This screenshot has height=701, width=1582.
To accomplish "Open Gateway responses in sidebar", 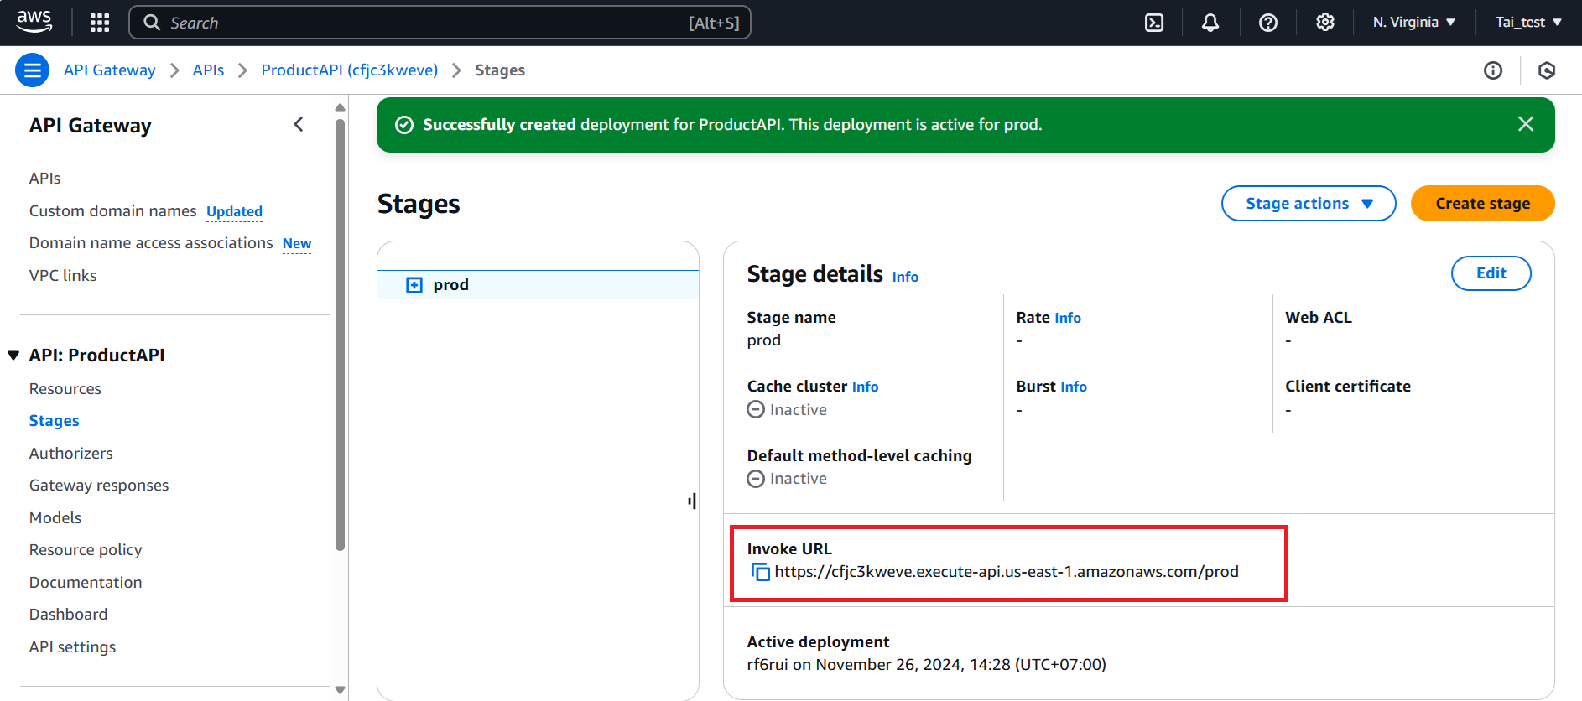I will 99,486.
